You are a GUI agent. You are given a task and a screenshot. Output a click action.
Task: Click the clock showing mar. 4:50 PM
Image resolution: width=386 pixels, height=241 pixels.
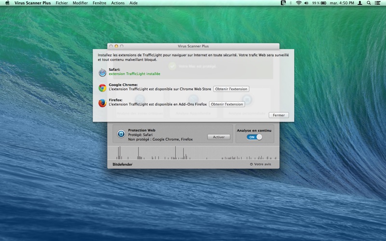click(x=342, y=3)
